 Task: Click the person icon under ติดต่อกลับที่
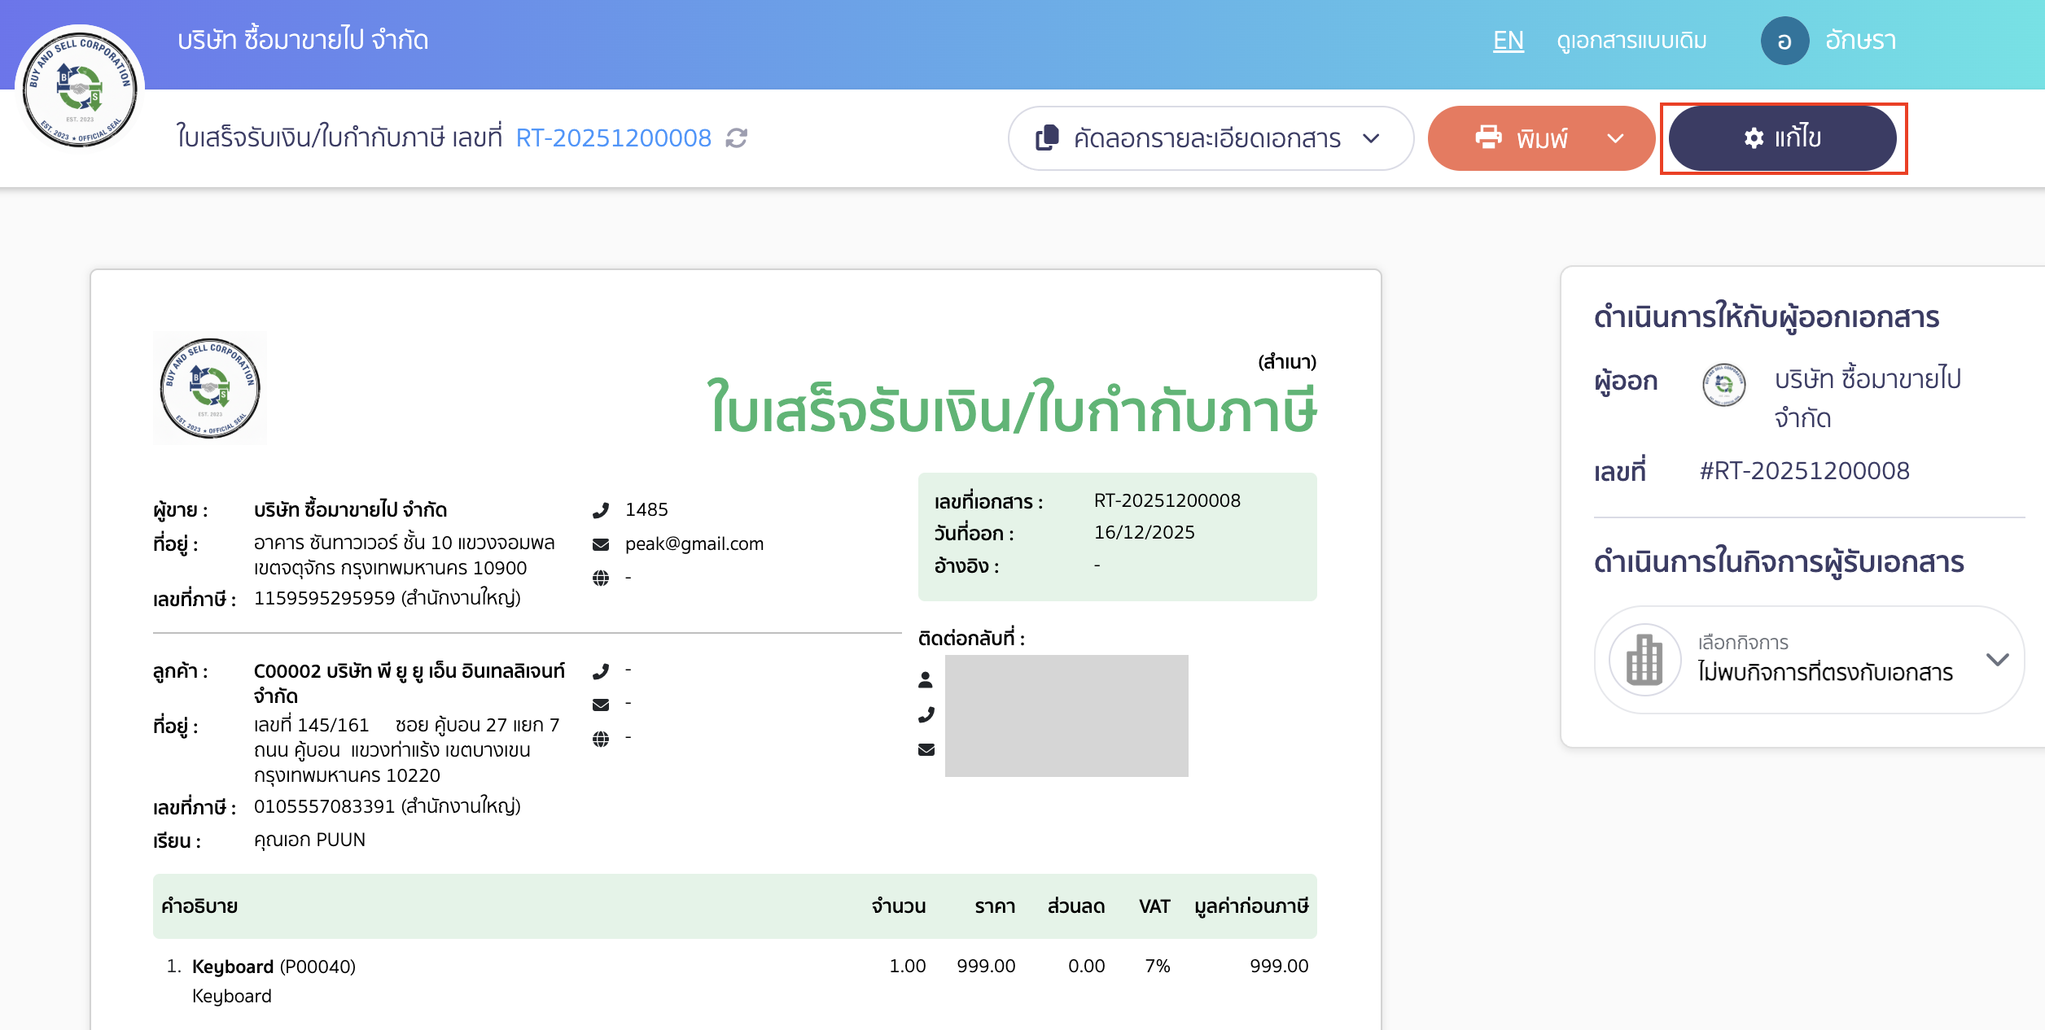[927, 682]
